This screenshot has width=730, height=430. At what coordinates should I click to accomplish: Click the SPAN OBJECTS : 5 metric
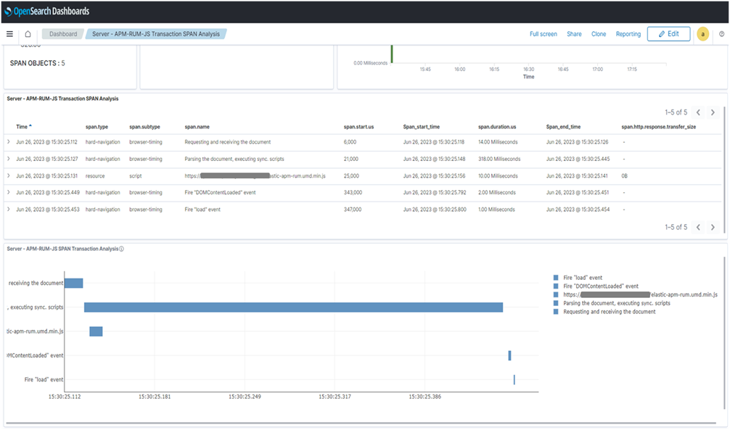click(37, 63)
